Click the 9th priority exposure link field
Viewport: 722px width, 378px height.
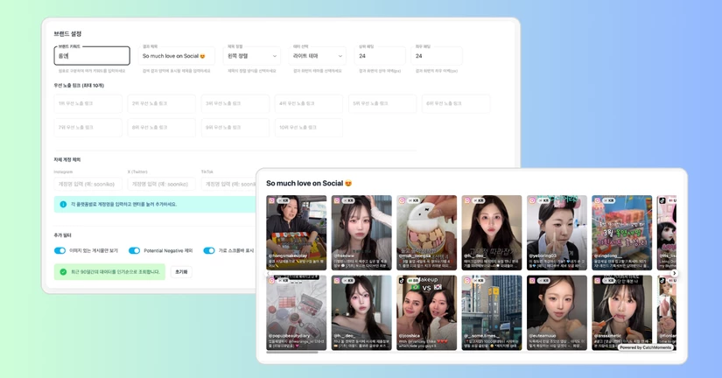[235, 128]
